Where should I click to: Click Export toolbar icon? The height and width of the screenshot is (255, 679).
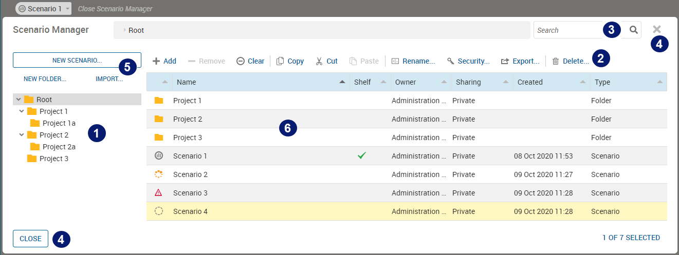505,61
